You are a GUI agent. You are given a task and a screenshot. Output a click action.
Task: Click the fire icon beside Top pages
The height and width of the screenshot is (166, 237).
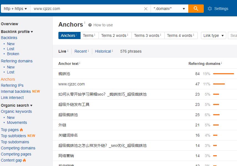click(21, 130)
